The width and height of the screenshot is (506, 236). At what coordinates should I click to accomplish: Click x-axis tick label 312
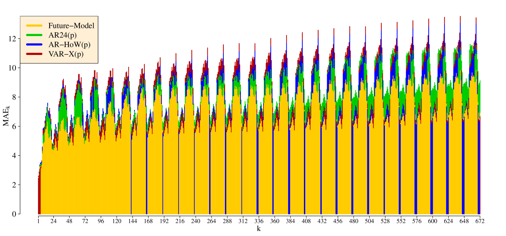[x=243, y=221]
